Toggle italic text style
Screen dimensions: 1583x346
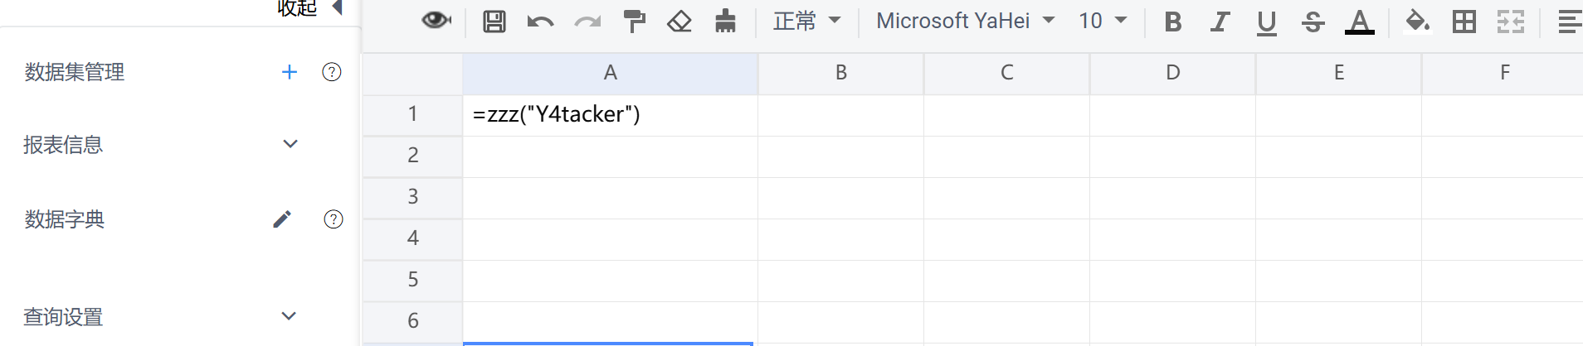pos(1220,22)
